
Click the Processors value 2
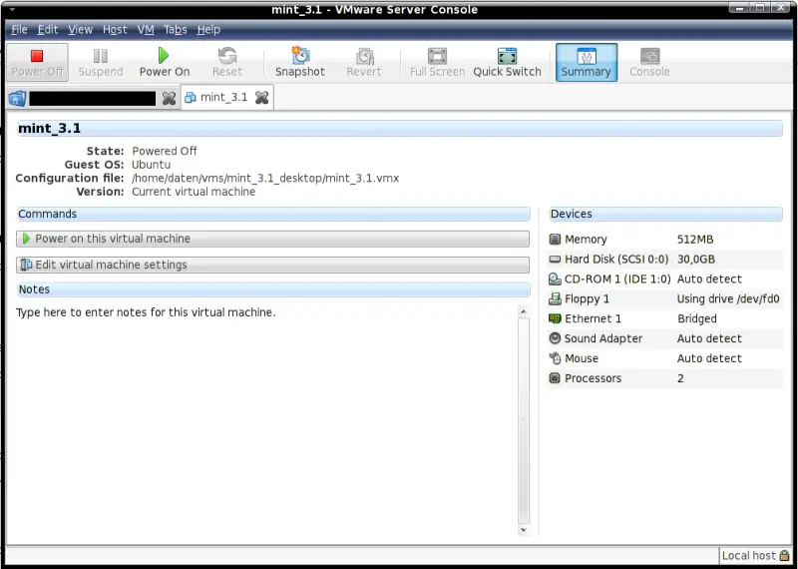(x=680, y=378)
